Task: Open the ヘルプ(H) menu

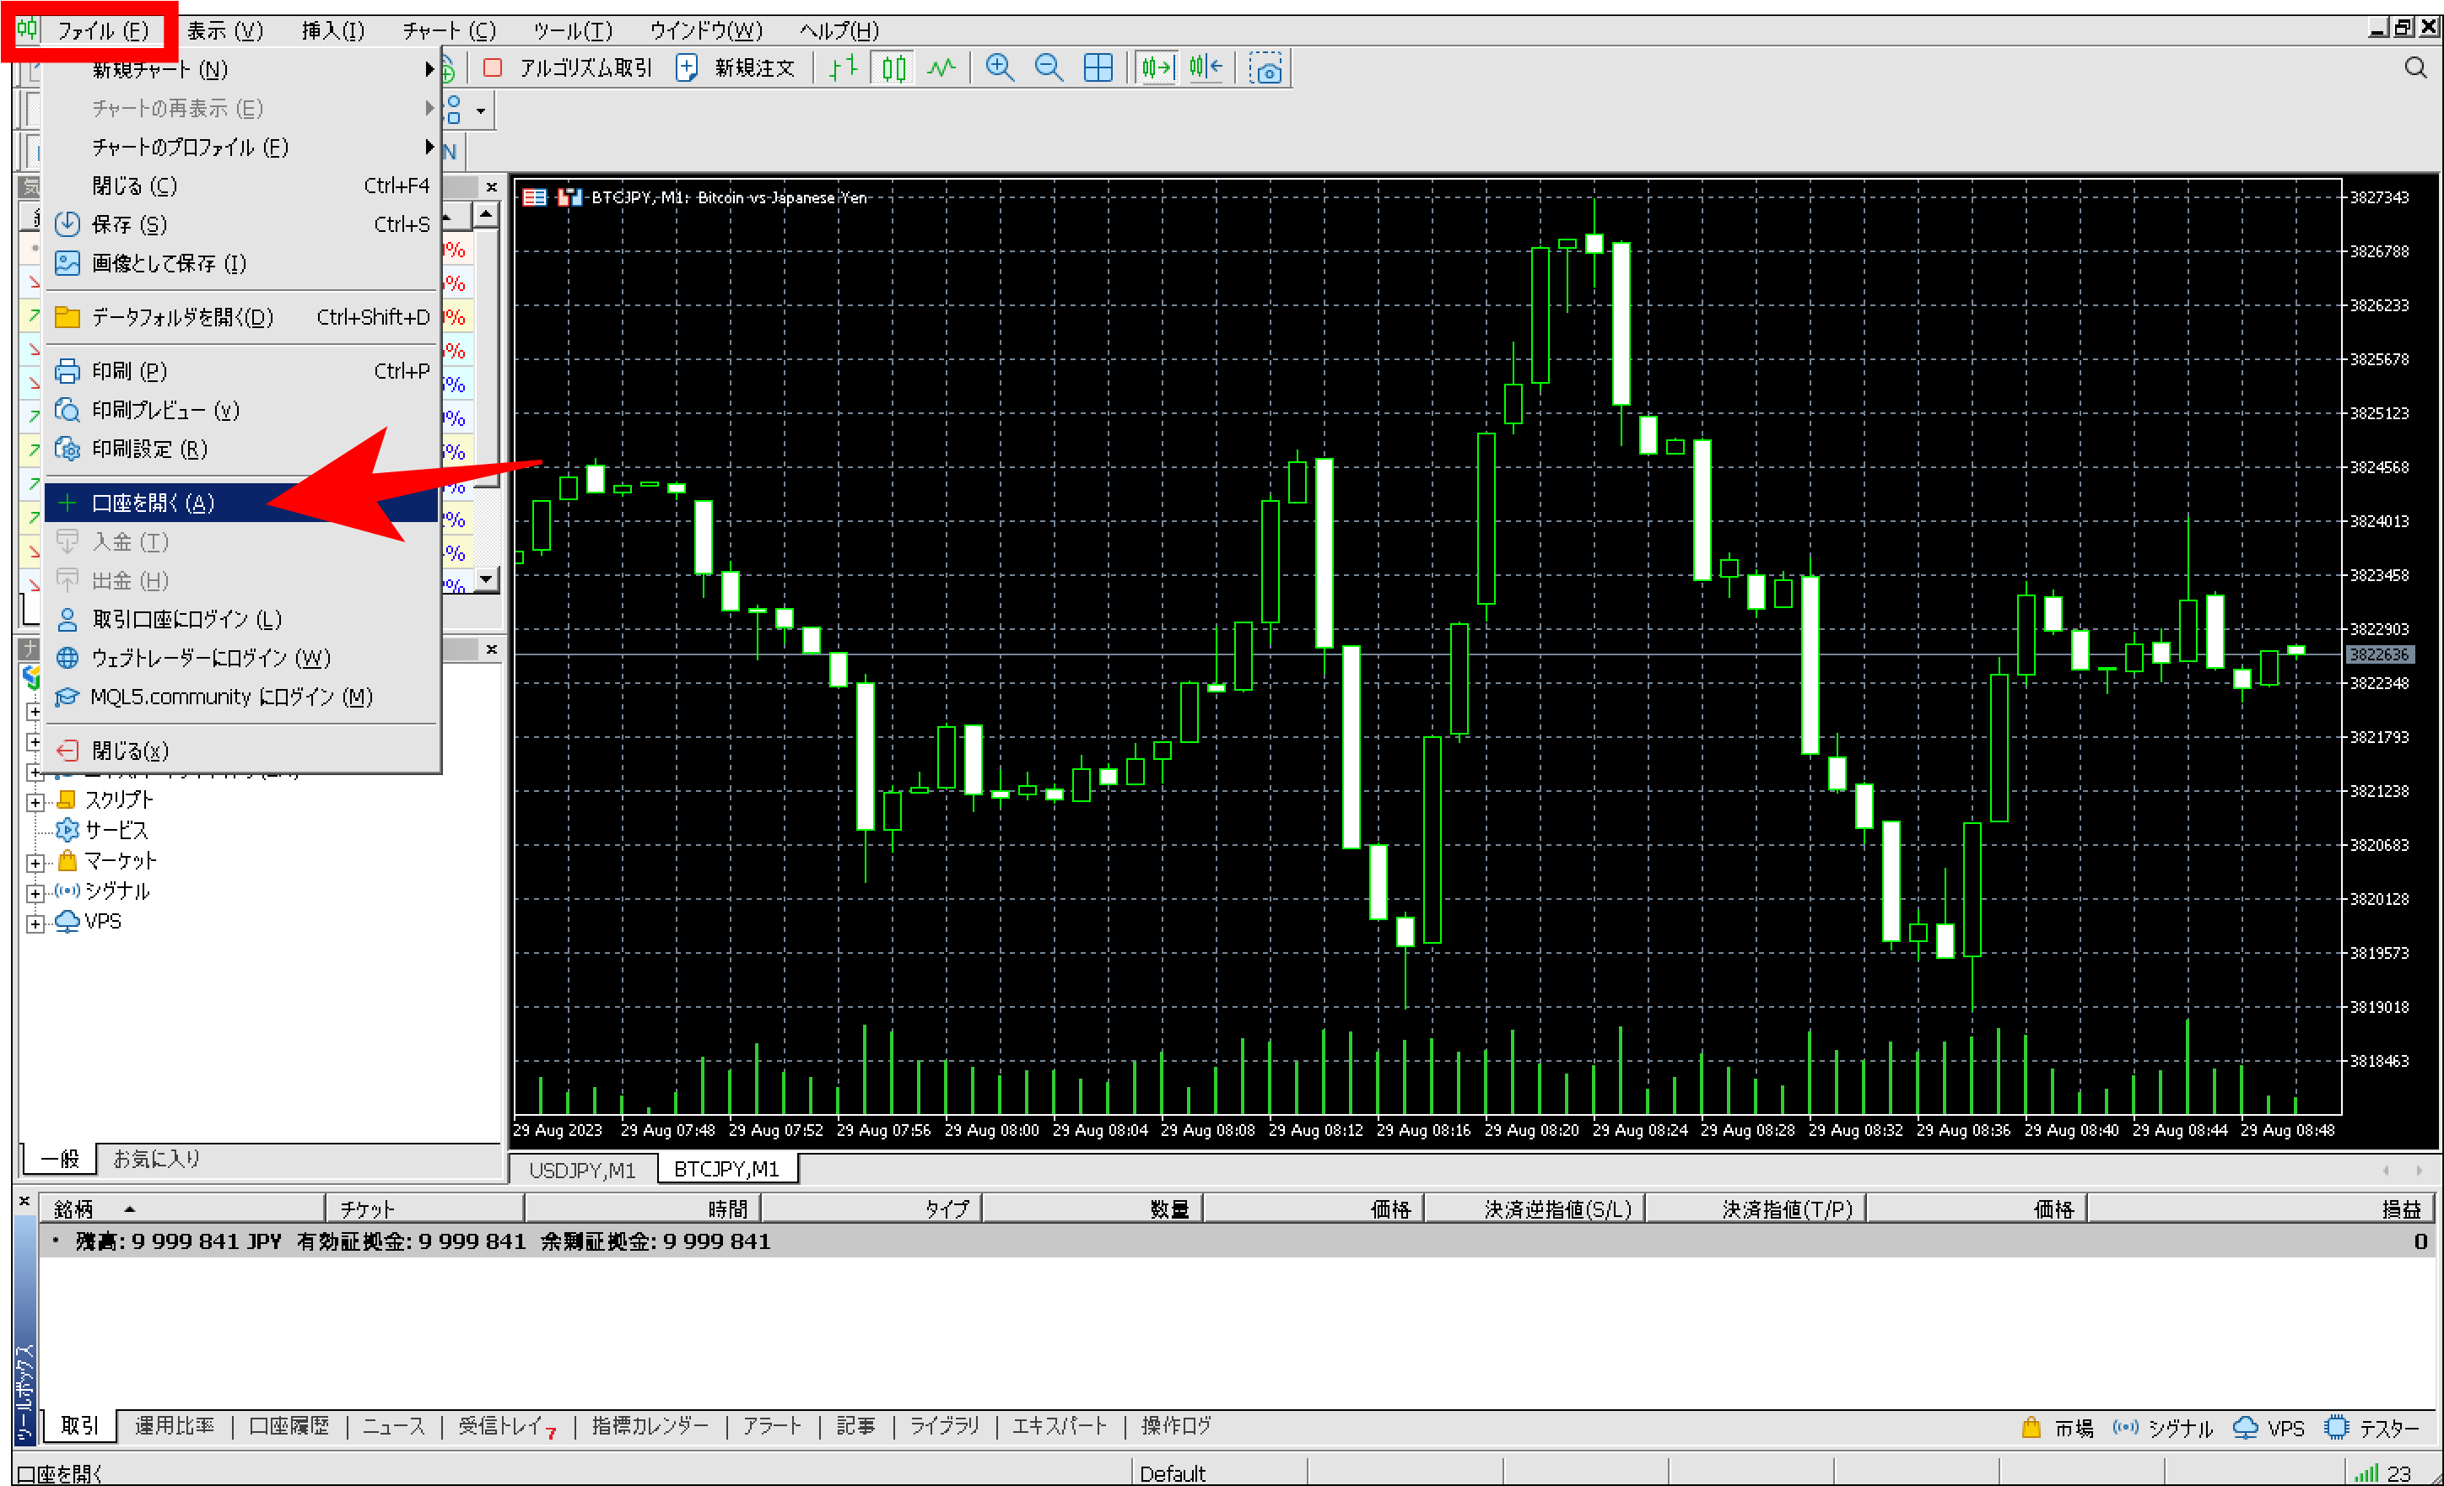Action: [839, 30]
